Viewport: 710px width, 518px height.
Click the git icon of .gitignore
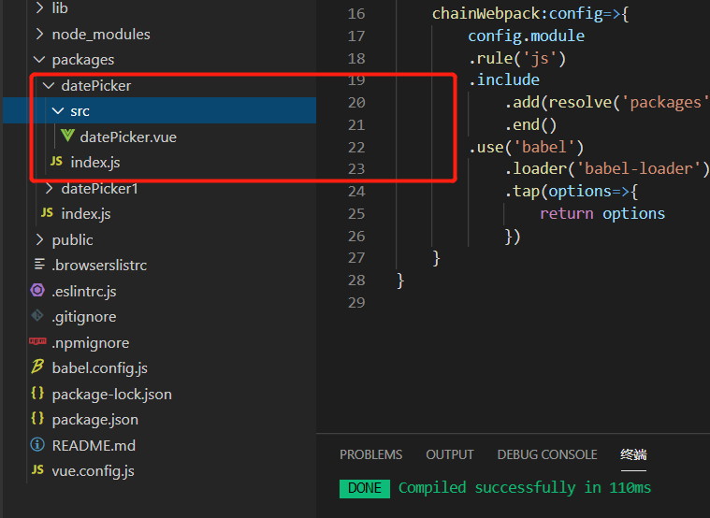37,315
